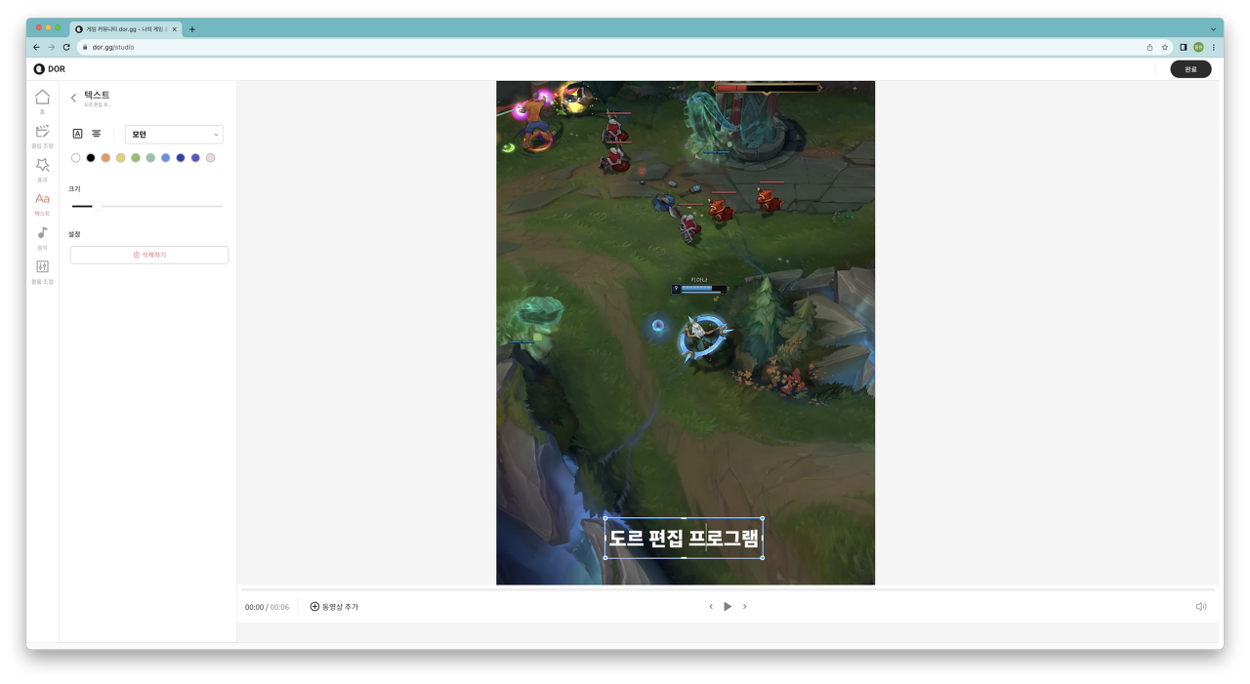The image size is (1250, 684).
Task: Click the site lock icon in address bar
Action: 86,47
